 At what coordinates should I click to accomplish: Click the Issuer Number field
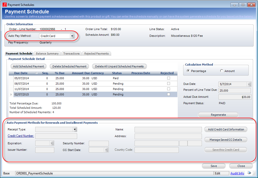[45, 150]
